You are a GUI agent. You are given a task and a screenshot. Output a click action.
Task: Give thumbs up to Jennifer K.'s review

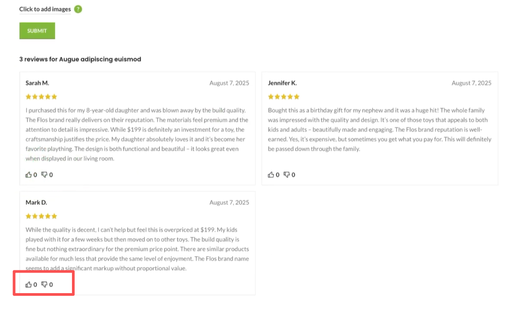(x=271, y=175)
